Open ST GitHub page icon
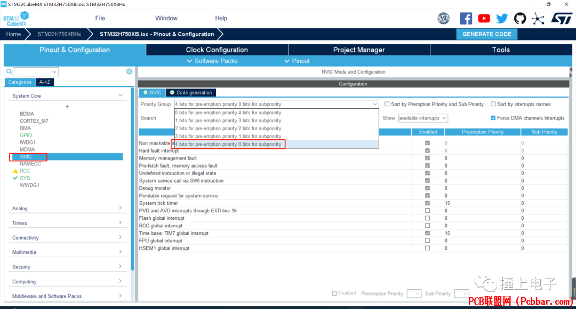This screenshot has height=309, width=576. 520,18
